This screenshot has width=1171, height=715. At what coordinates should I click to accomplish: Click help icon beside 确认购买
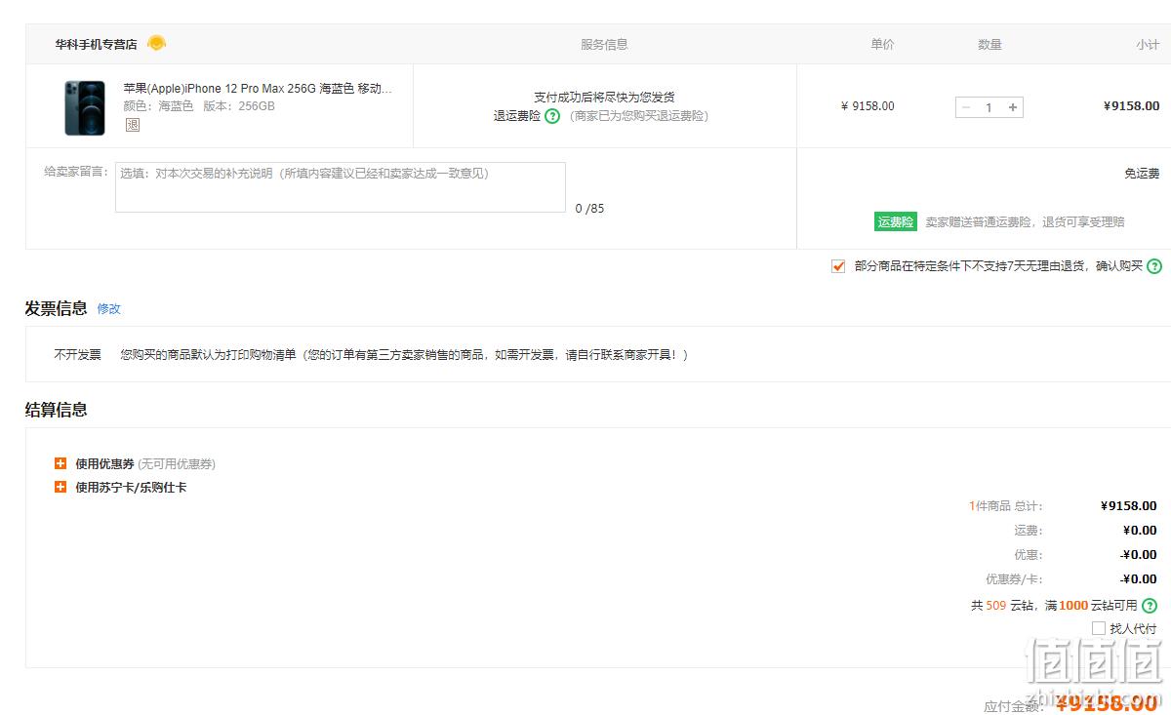click(1154, 266)
